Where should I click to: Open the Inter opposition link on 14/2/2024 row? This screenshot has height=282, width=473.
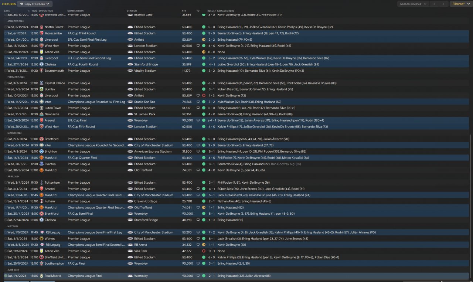point(48,102)
